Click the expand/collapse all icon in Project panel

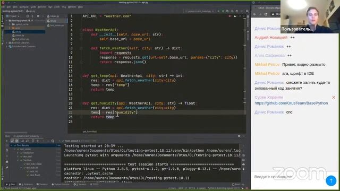pos(32,16)
